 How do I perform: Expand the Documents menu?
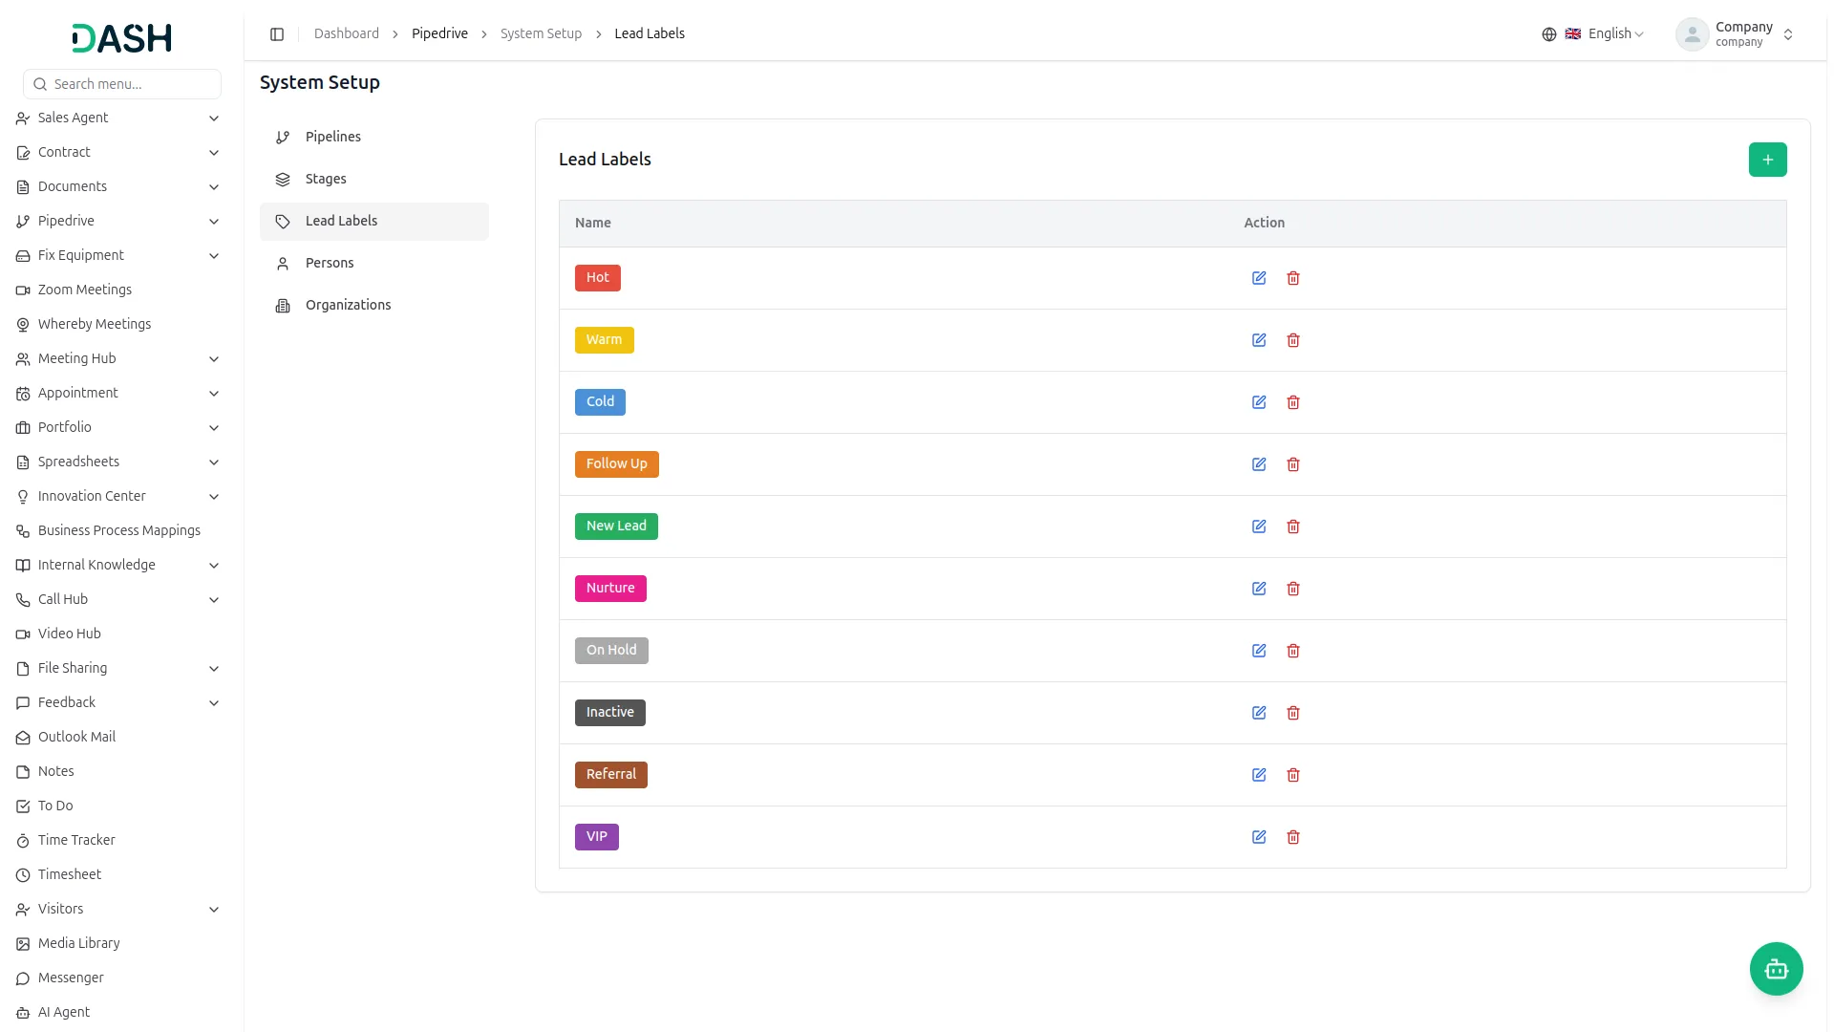[x=118, y=186]
